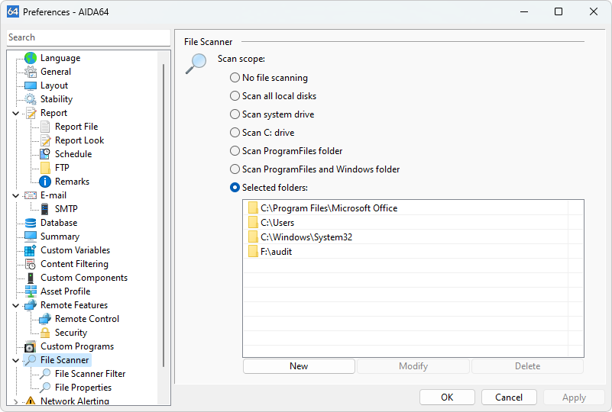Click the Network Alerting warning icon

point(31,401)
